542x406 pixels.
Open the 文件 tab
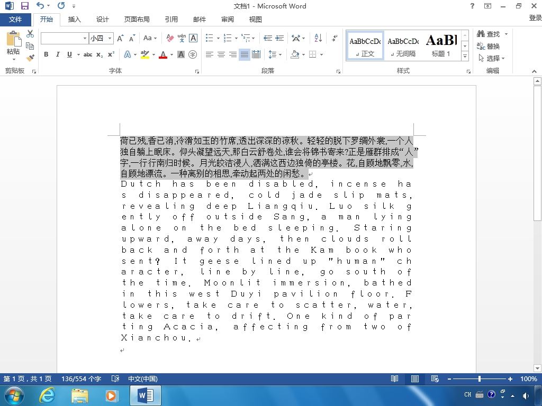pos(15,20)
